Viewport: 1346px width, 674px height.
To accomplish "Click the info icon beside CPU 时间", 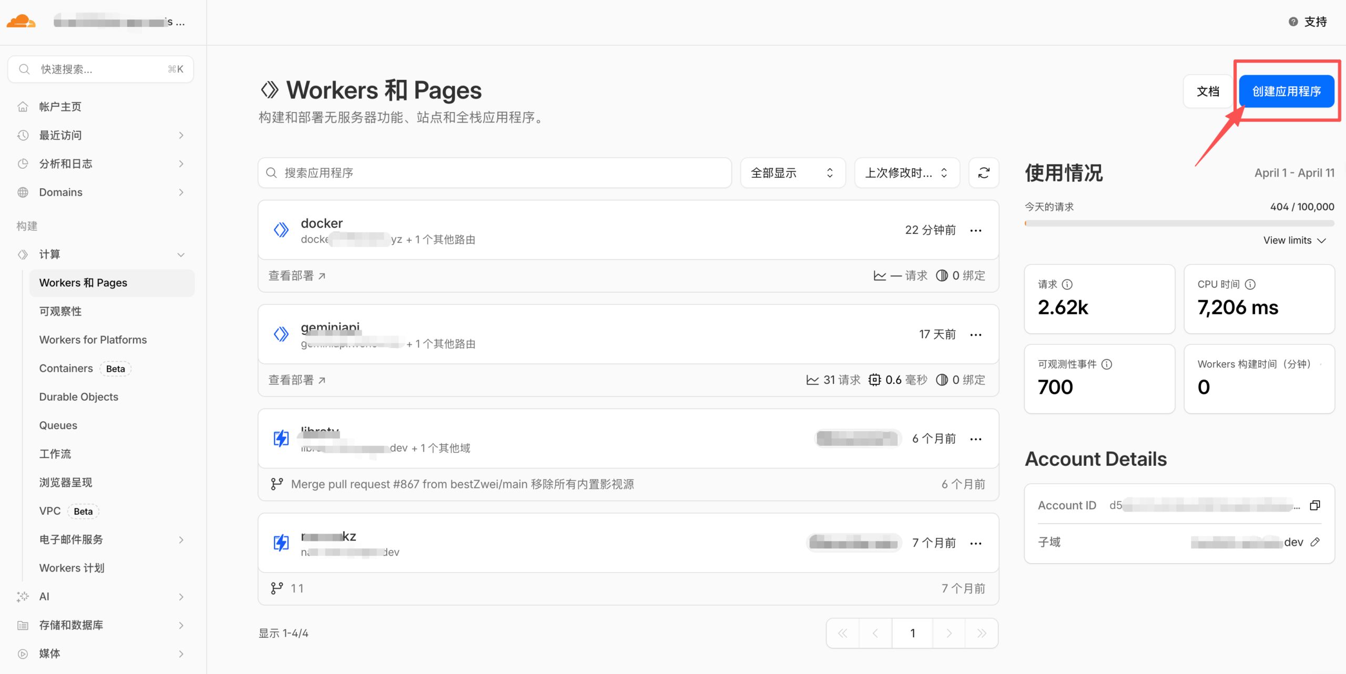I will pyautogui.click(x=1250, y=284).
